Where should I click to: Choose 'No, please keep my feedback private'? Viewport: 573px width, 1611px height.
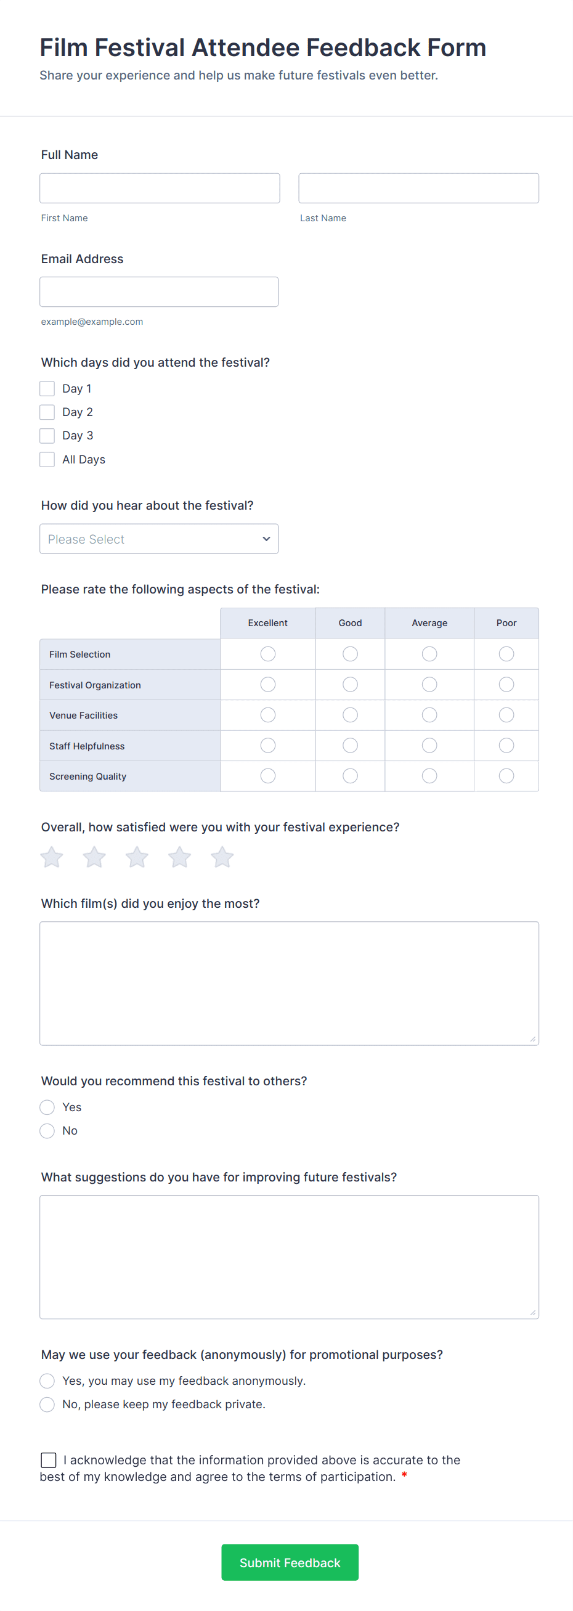(47, 1405)
